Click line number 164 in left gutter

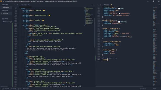point(16,25)
